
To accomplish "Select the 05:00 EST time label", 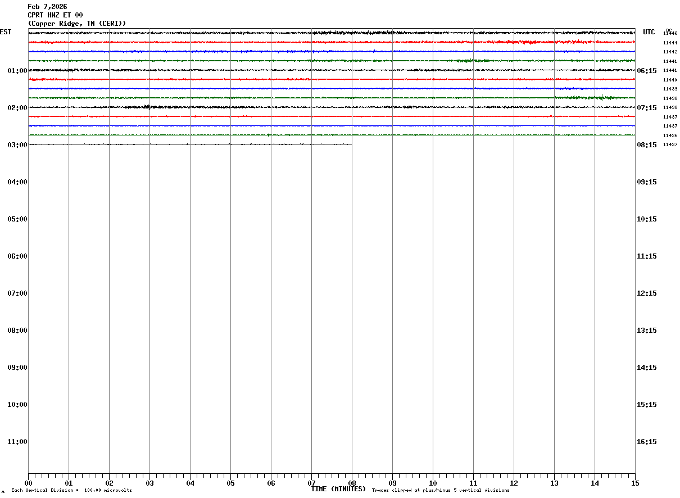I will pos(17,219).
